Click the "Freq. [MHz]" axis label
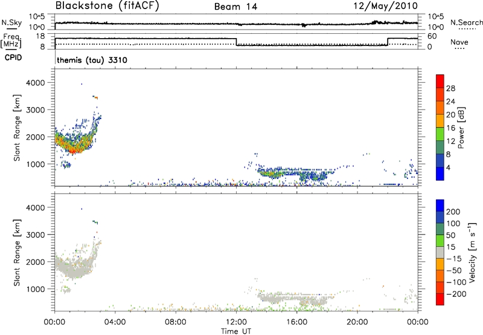The width and height of the screenshot is (483, 335). pyautogui.click(x=11, y=41)
